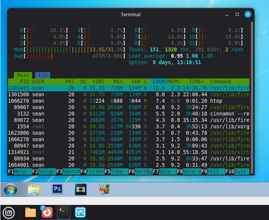Click F10 Quit in htop footer

pos(237,171)
